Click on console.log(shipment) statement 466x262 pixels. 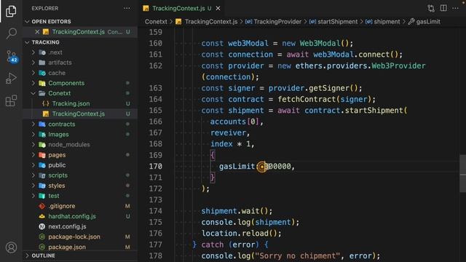[x=250, y=222]
